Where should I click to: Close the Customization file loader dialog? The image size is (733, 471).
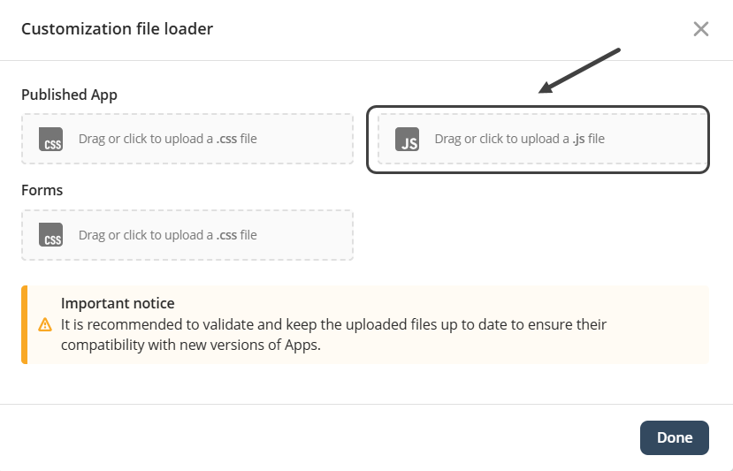(701, 29)
